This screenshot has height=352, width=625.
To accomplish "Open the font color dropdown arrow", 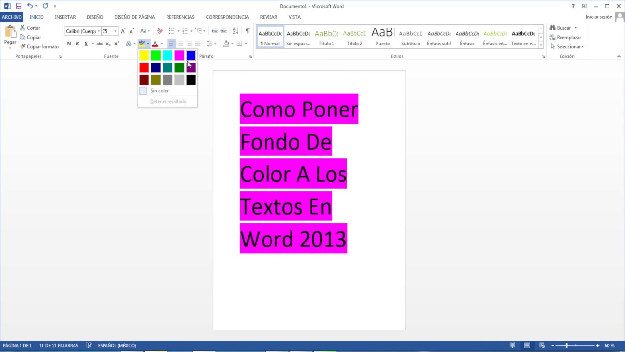I will (161, 44).
